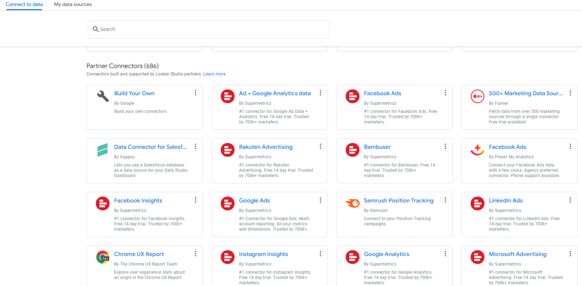
Task: Click the Microsoft Advertising Supermetrics icon
Action: pyautogui.click(x=477, y=257)
